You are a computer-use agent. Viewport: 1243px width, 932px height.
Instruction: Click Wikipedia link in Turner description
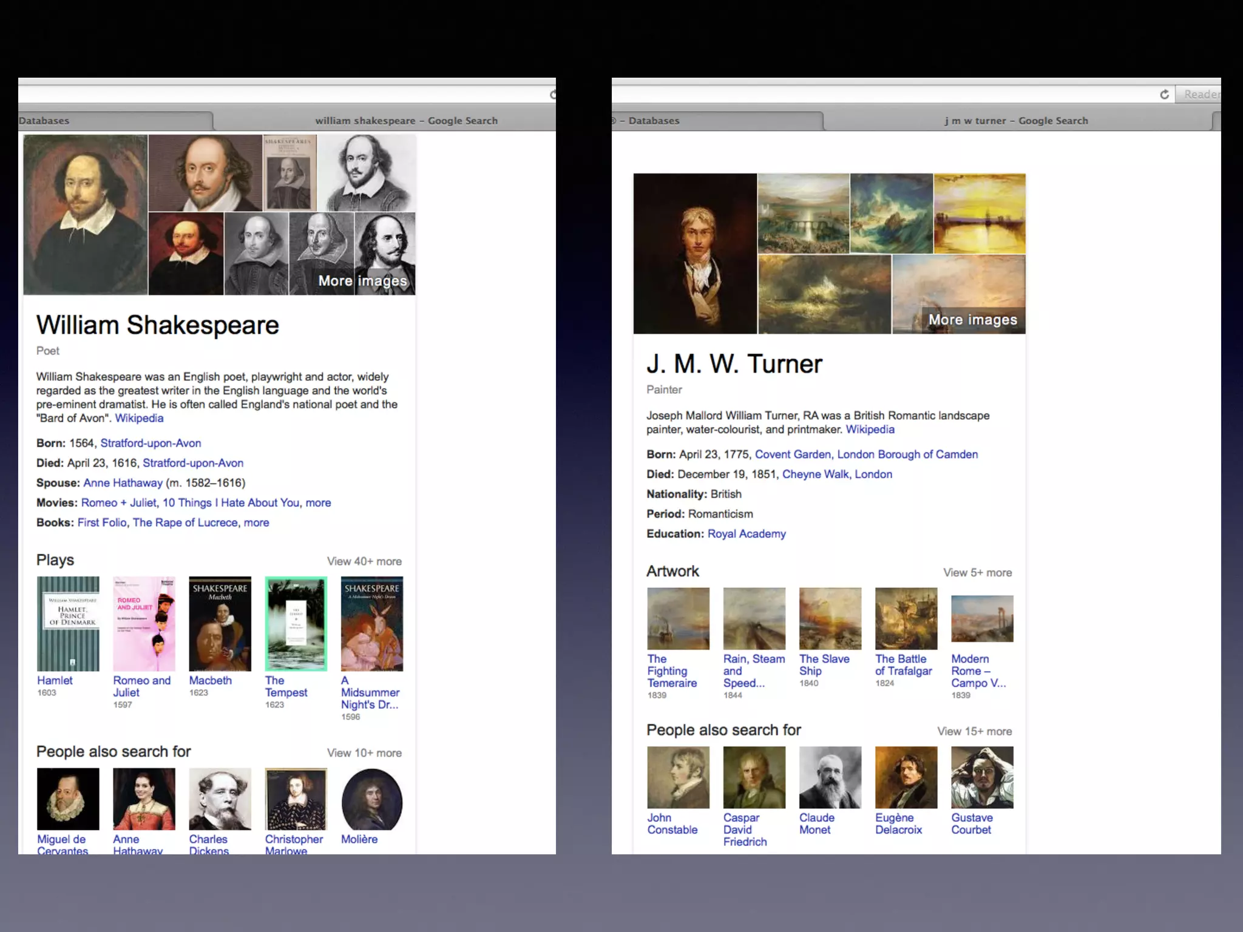coord(870,430)
